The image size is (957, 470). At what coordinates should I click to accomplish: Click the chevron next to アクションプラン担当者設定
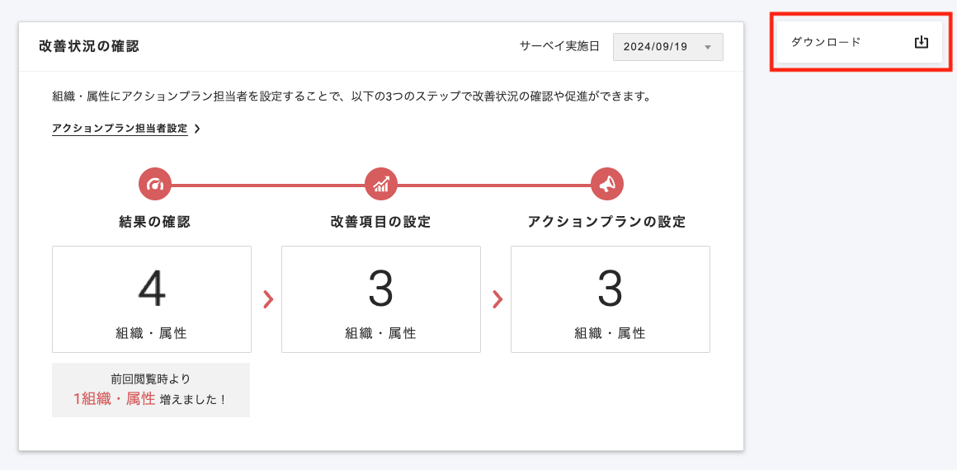pyautogui.click(x=197, y=129)
